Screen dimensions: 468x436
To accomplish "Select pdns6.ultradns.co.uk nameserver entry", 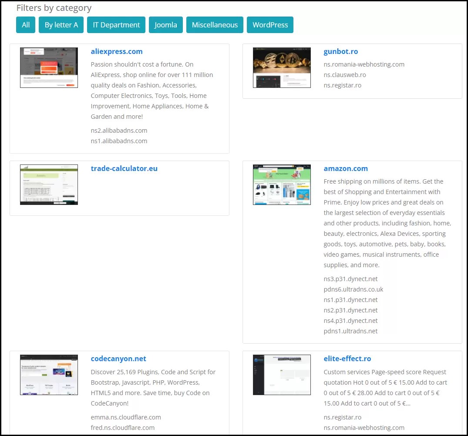I will tap(354, 289).
